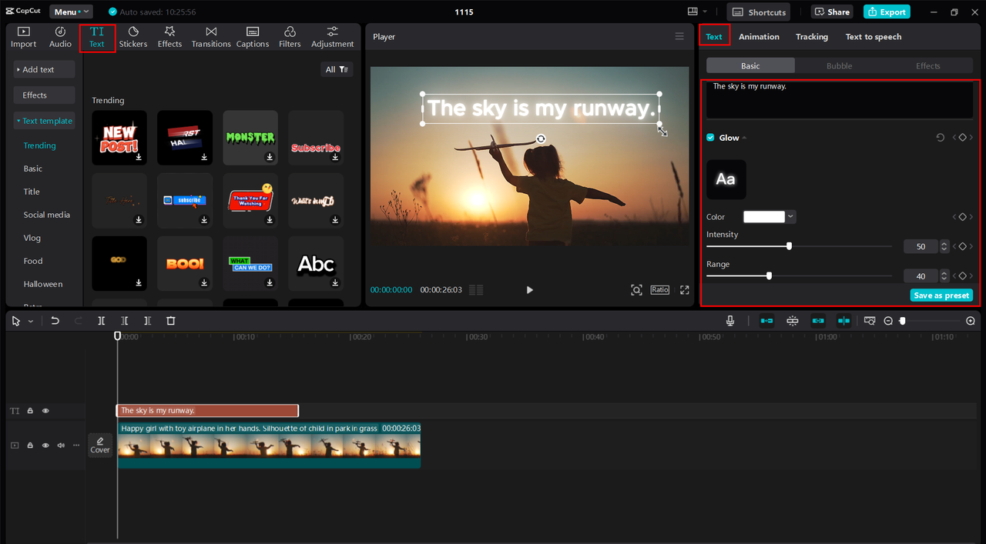986x544 pixels.
Task: Add keyframe diamond for Range
Action: (962, 276)
